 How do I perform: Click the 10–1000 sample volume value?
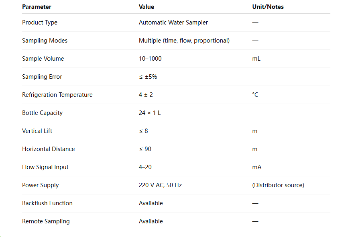(x=150, y=59)
